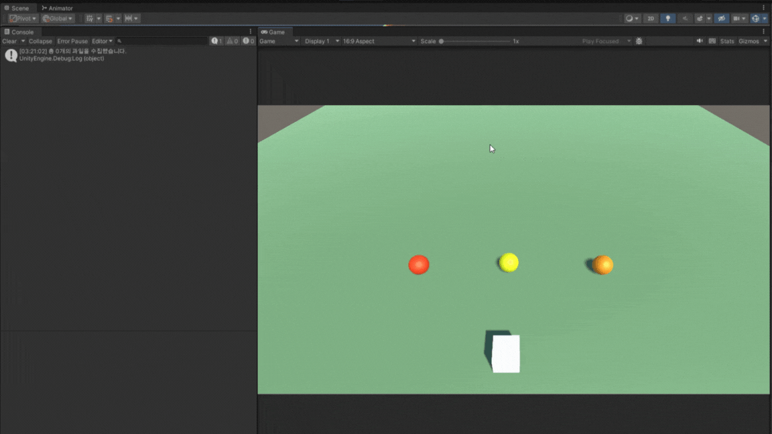
Task: Open the Play Focused dropdown
Action: pyautogui.click(x=606, y=42)
